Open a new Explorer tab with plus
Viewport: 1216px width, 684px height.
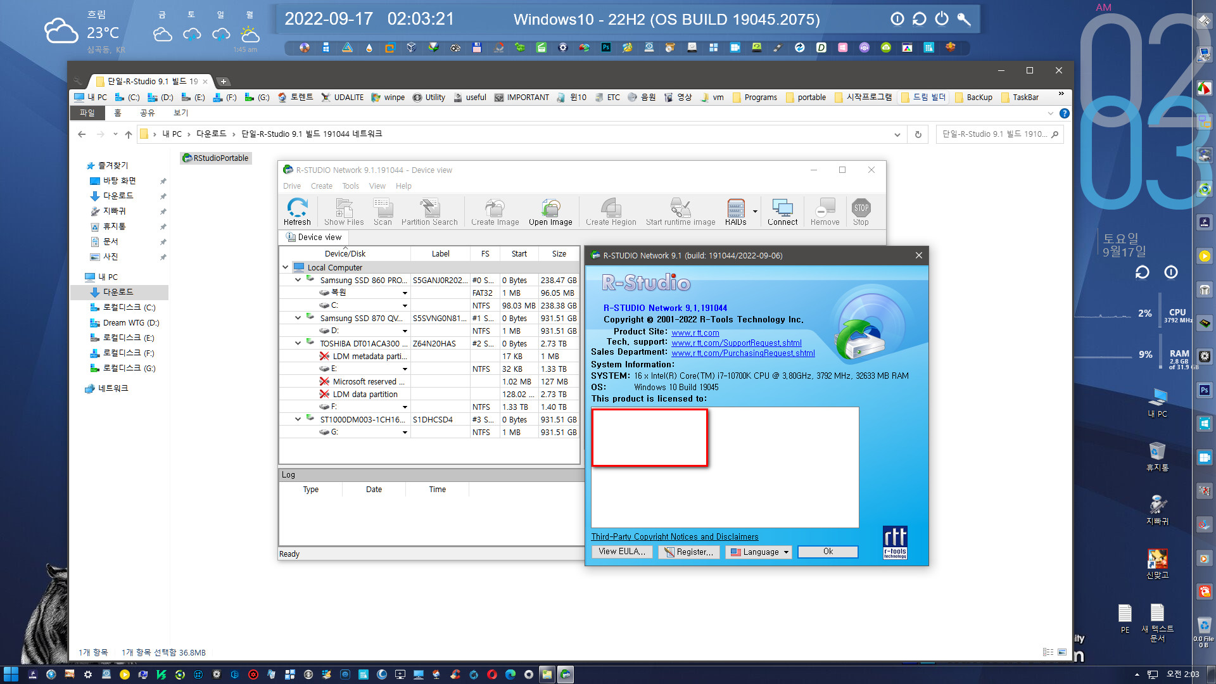pos(224,82)
